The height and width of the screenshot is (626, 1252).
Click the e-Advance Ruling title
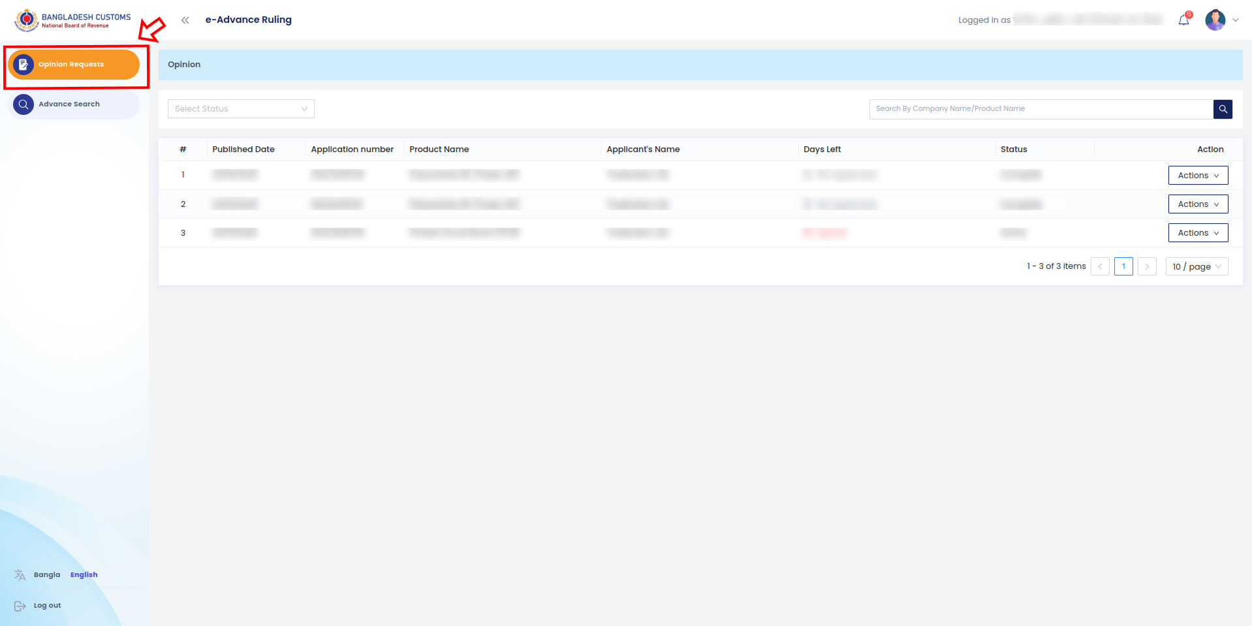[x=249, y=20]
